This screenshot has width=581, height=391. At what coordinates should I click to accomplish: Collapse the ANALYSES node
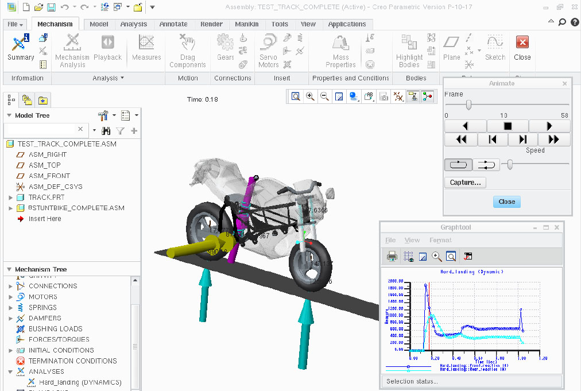coord(11,371)
